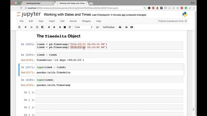207x116 pixels.
Task: Click The Timedelta Object heading
Action: [x=59, y=36]
